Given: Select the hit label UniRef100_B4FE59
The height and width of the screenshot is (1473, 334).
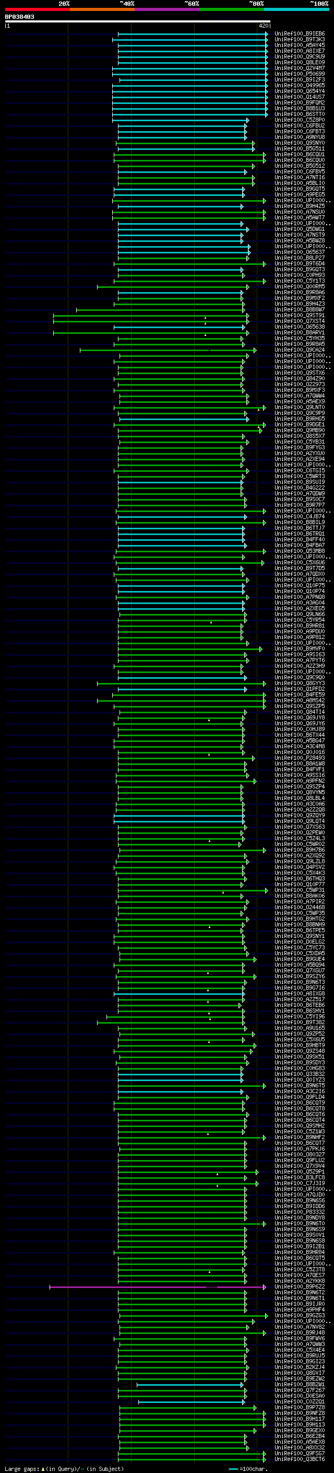Looking at the screenshot, I should (300, 695).
